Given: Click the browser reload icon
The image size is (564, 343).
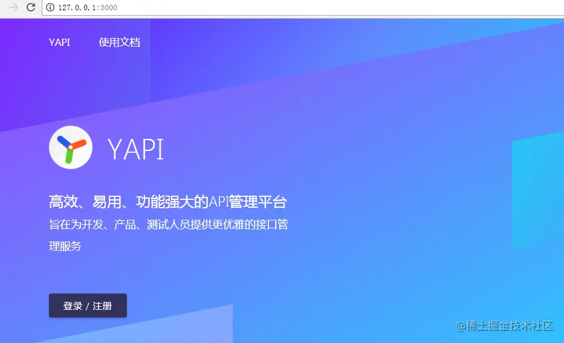Looking at the screenshot, I should pos(31,7).
